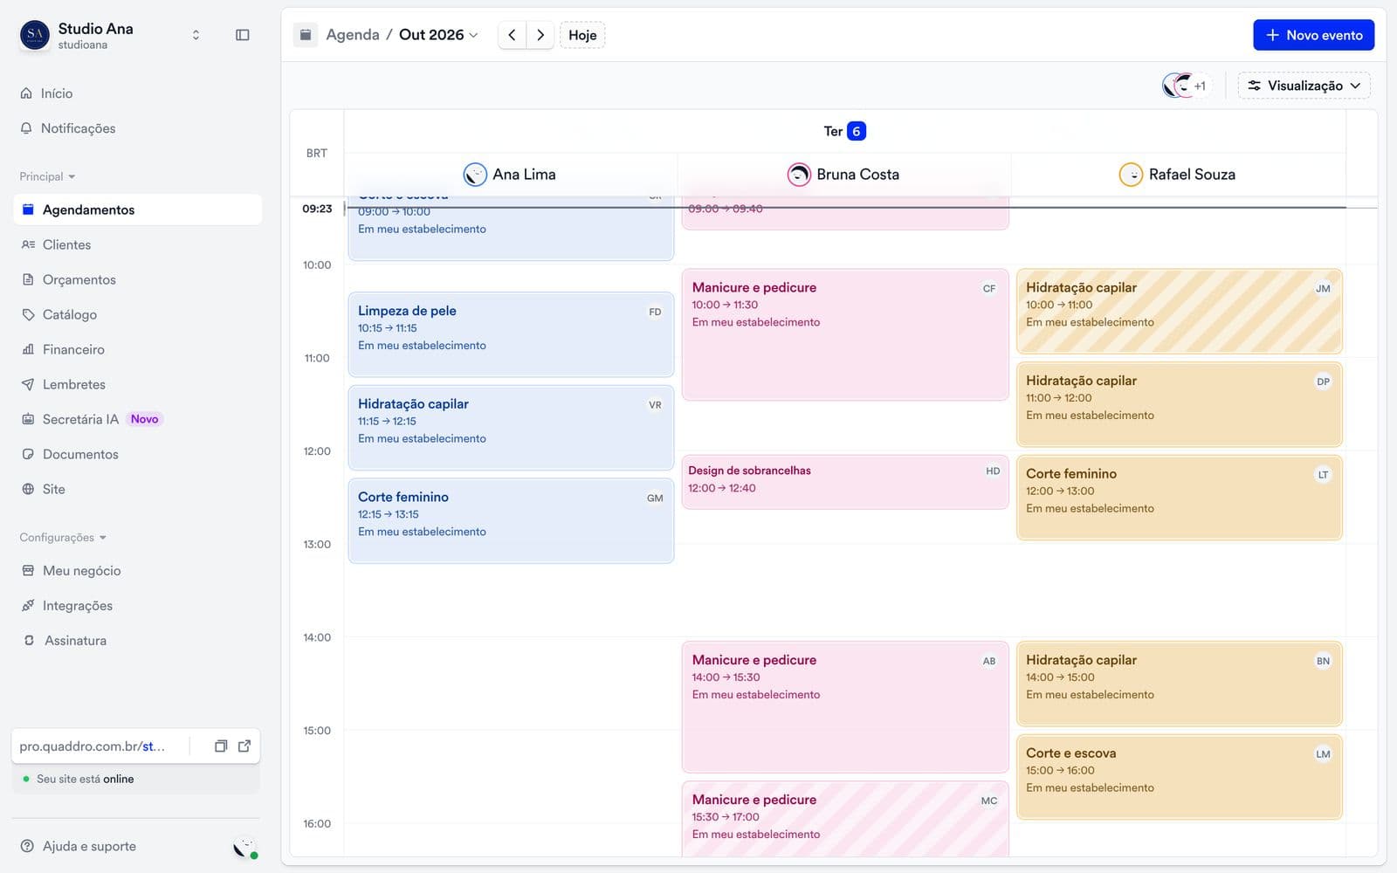Open Limpeza de pele 10:15 appointment
The height and width of the screenshot is (873, 1397).
tap(511, 334)
